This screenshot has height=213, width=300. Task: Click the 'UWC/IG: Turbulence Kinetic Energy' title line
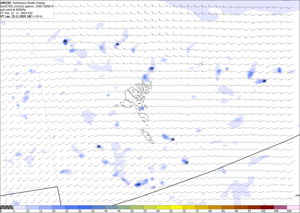23,3
